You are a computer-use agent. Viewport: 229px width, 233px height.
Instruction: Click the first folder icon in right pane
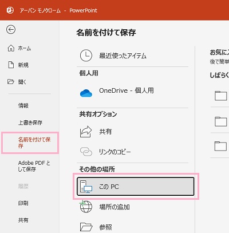pos(221,96)
